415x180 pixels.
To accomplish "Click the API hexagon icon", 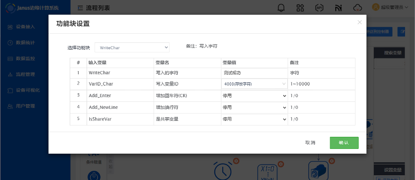I will (x=319, y=8).
